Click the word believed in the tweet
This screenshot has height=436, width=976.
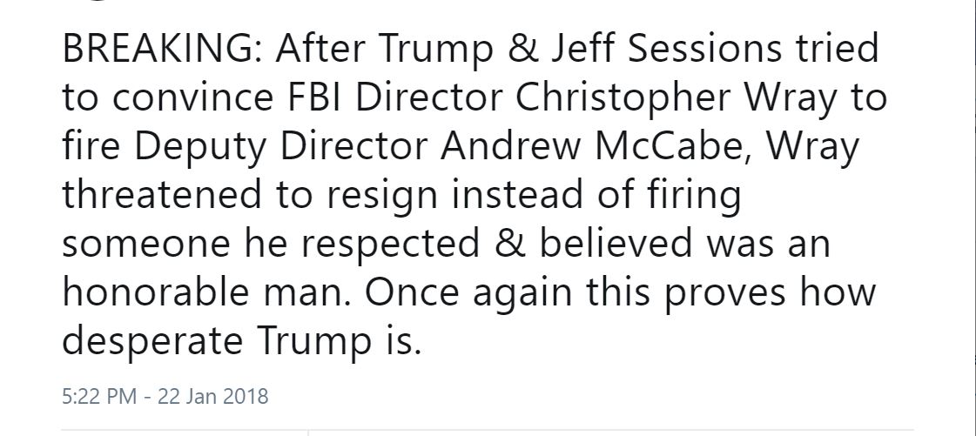click(x=616, y=243)
